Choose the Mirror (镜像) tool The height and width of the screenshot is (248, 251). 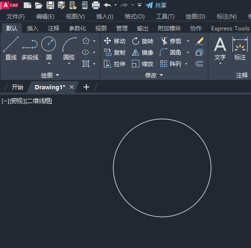click(143, 52)
